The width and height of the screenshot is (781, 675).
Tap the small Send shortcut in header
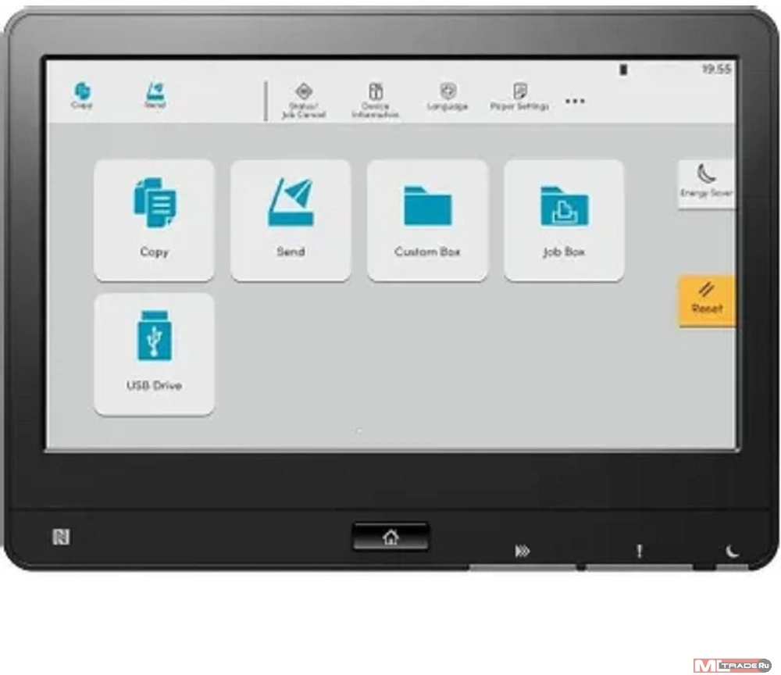tap(155, 95)
